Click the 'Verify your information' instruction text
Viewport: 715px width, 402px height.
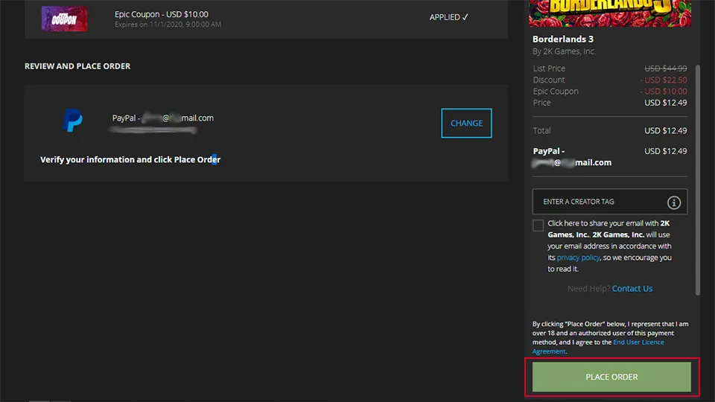pyautogui.click(x=130, y=159)
